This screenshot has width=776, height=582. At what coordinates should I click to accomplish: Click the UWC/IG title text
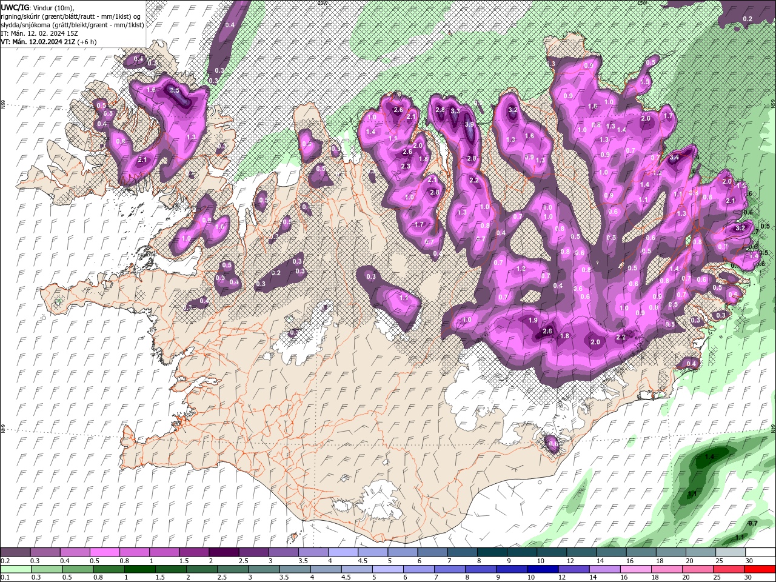pyautogui.click(x=15, y=7)
